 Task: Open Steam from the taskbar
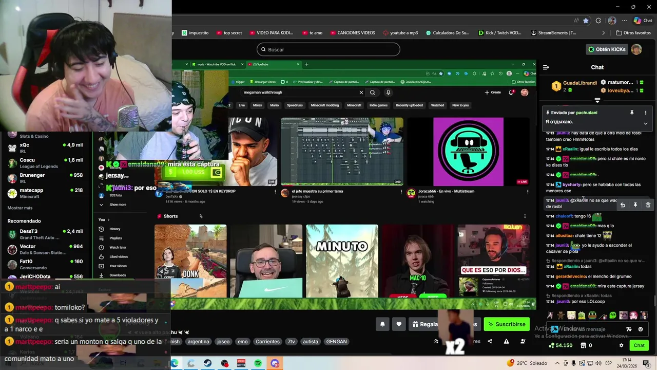207,363
